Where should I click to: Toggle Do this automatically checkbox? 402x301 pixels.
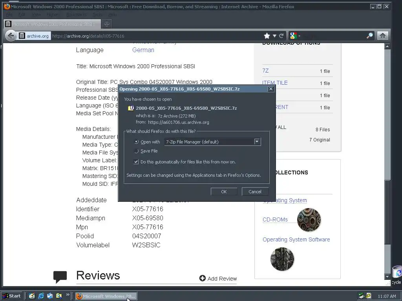tap(136, 162)
